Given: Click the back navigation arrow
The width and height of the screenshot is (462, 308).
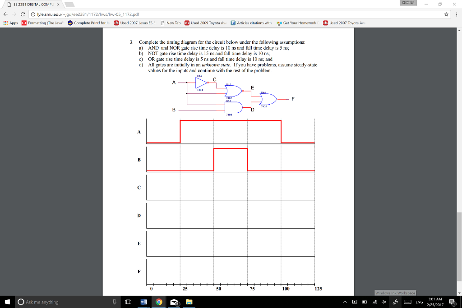Looking at the screenshot, I should (5, 14).
